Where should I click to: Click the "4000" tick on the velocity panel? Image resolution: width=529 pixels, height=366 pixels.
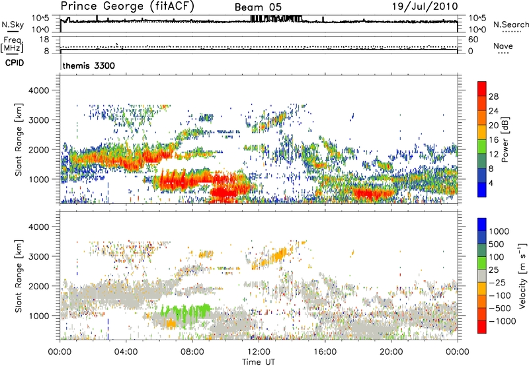[x=39, y=227]
